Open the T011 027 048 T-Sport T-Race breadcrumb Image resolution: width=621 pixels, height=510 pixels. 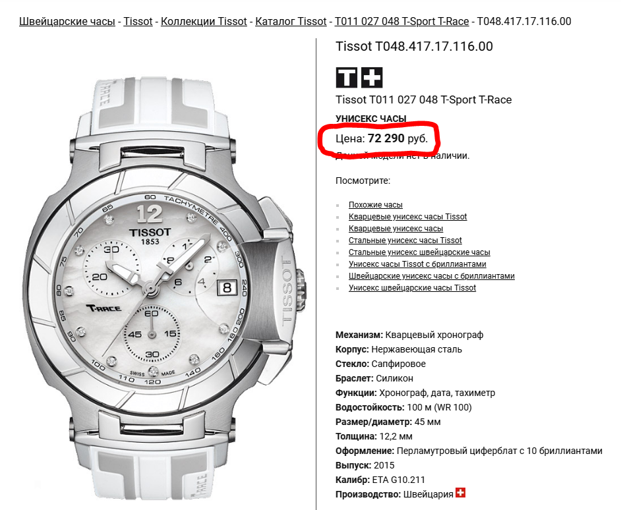click(x=401, y=21)
